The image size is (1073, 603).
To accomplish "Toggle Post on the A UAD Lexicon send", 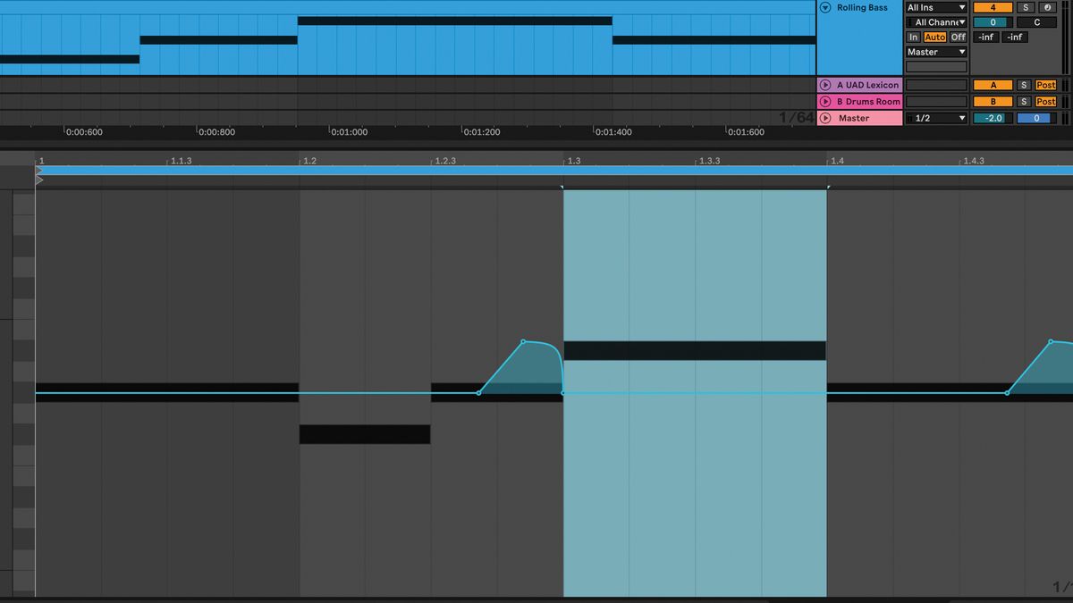I will click(x=1046, y=85).
